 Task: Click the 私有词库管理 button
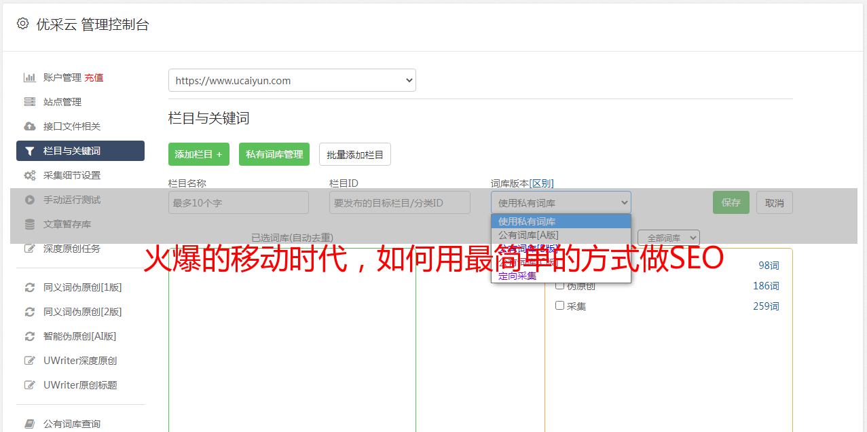point(274,154)
